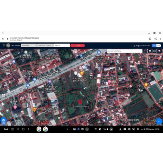Open the map layers stack icon

click(159, 51)
